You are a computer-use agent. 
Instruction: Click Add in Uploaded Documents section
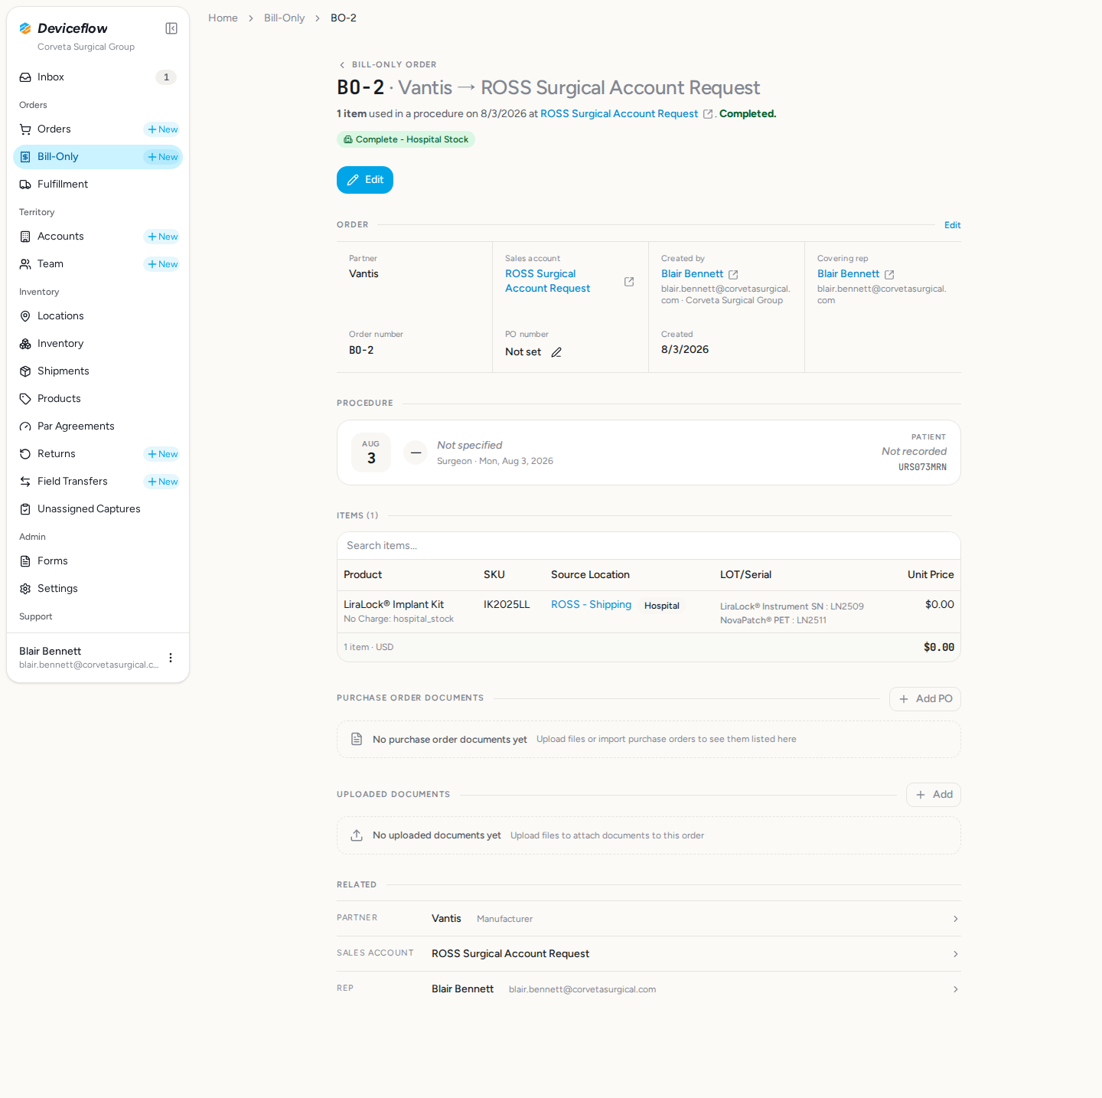point(934,795)
